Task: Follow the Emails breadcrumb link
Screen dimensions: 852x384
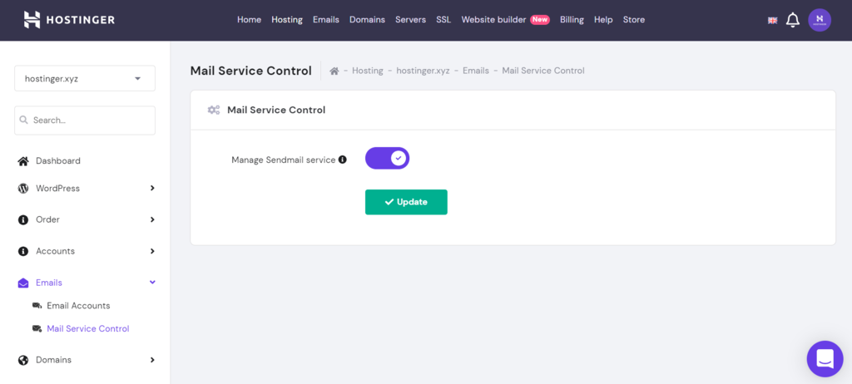Action: click(476, 71)
